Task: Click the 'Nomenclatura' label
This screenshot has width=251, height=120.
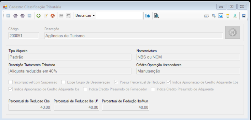Action: (x=147, y=51)
